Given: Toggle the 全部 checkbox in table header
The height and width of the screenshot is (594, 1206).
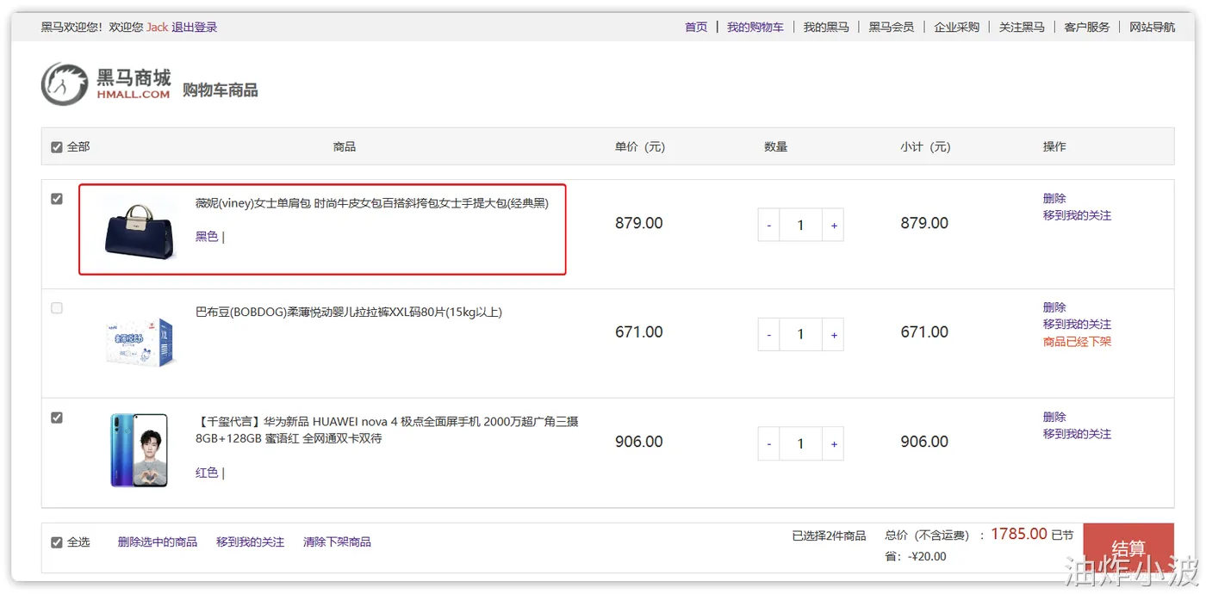Looking at the screenshot, I should [57, 147].
